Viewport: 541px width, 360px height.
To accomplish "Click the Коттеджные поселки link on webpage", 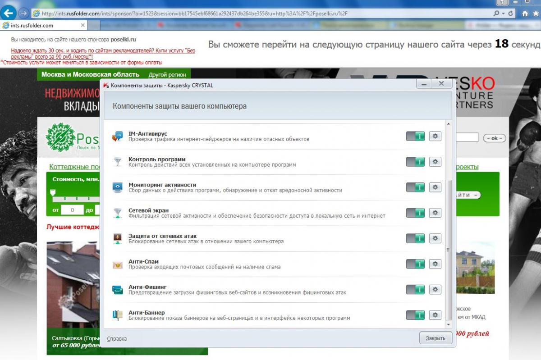I will coord(74,167).
